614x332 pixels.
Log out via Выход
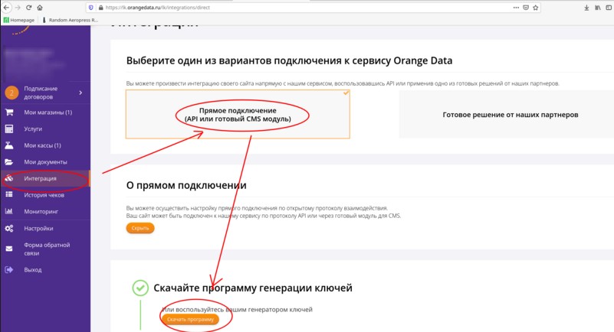point(32,269)
